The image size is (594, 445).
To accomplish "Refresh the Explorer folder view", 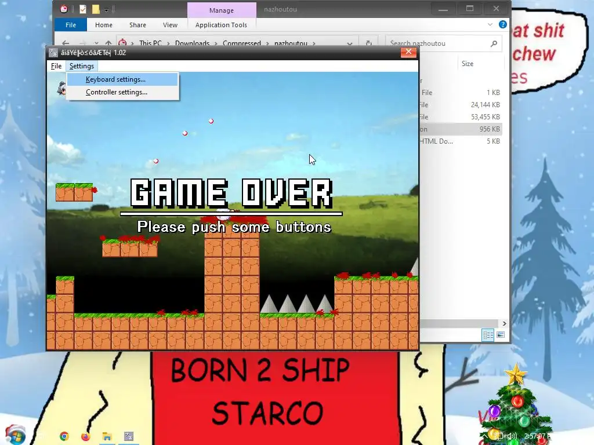I will 368,43.
